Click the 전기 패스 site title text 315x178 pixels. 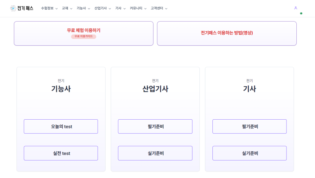(25, 8)
